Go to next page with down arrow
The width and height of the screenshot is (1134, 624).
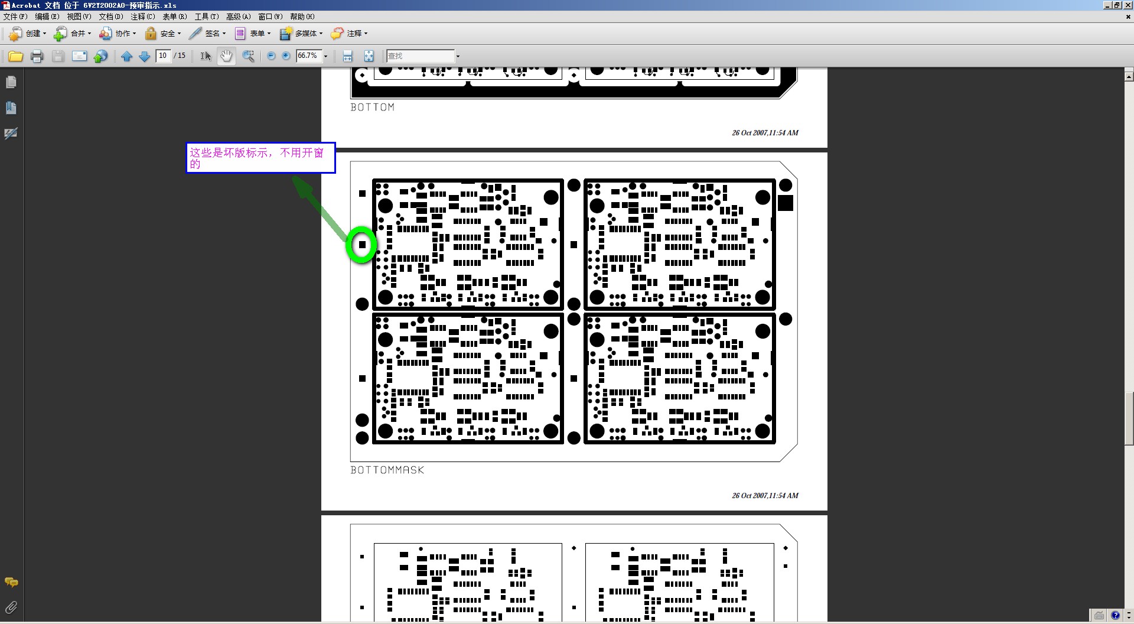point(144,56)
